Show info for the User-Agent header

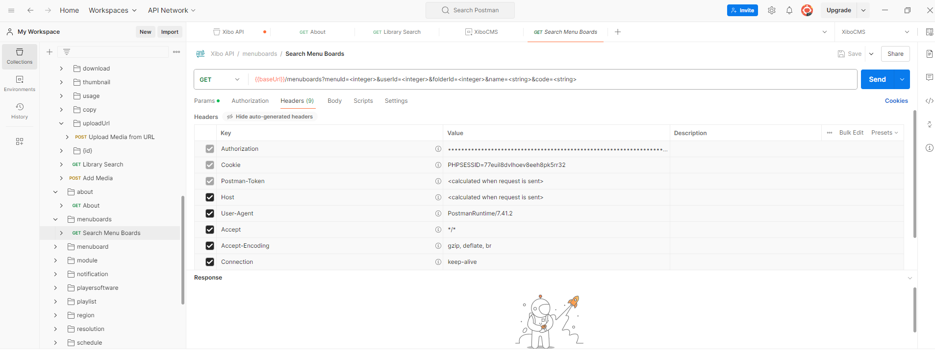point(438,213)
